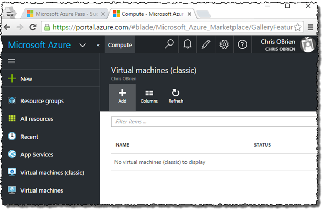Click the Chris OBrien account name
Image resolution: width=326 pixels, height=214 pixels.
278,42
